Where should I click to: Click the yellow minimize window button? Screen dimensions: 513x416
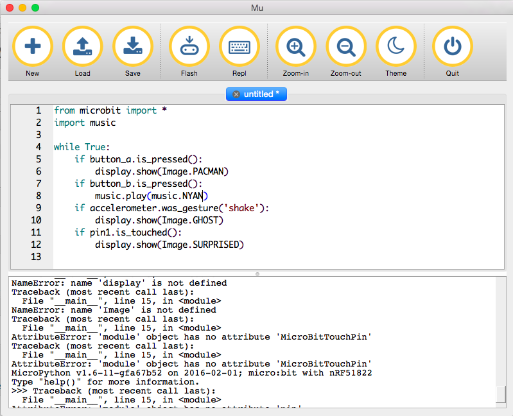click(x=22, y=8)
